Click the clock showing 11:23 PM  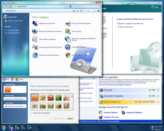pyautogui.click(x=158, y=126)
